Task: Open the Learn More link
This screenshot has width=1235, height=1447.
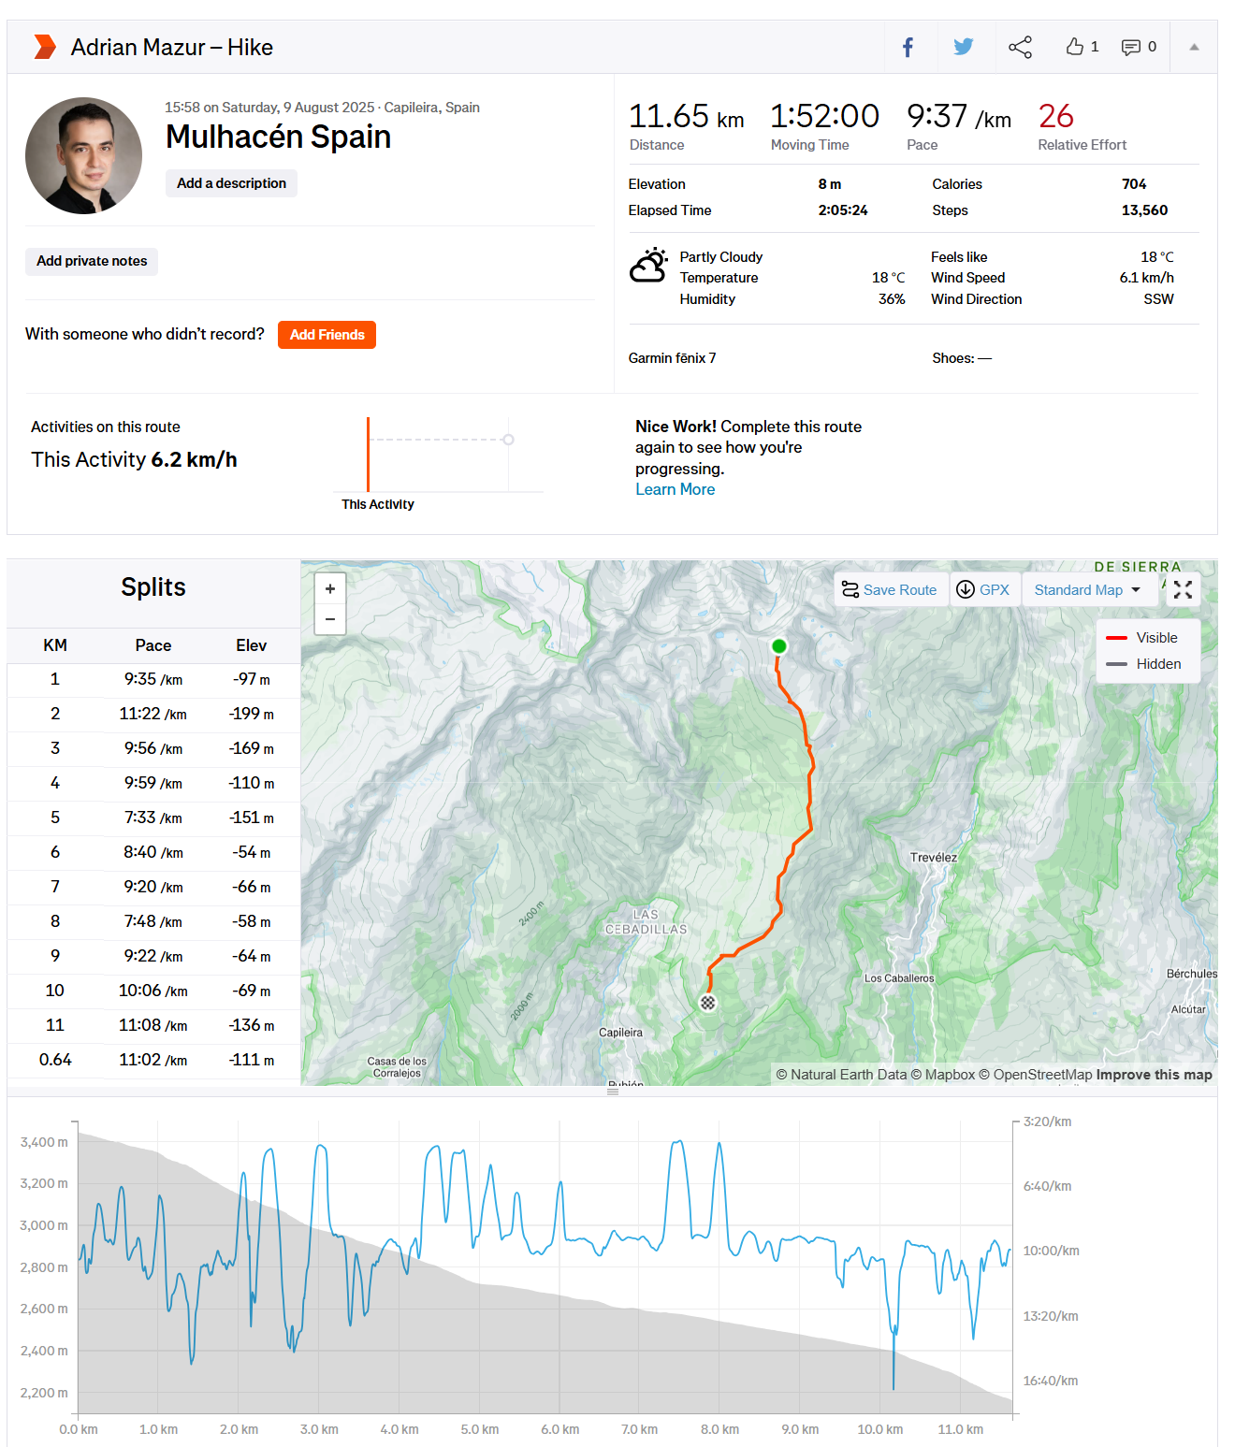Action: coord(675,489)
